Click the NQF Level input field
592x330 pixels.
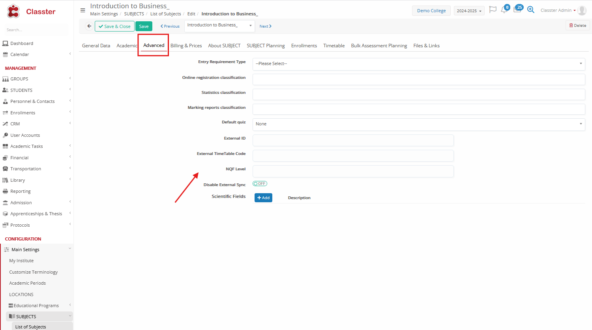coord(353,172)
